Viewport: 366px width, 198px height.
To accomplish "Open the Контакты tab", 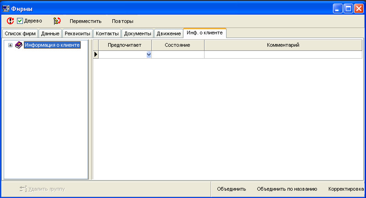I will click(107, 33).
